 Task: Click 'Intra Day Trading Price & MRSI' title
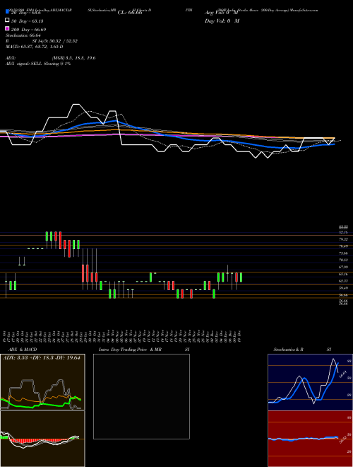coord(144,350)
